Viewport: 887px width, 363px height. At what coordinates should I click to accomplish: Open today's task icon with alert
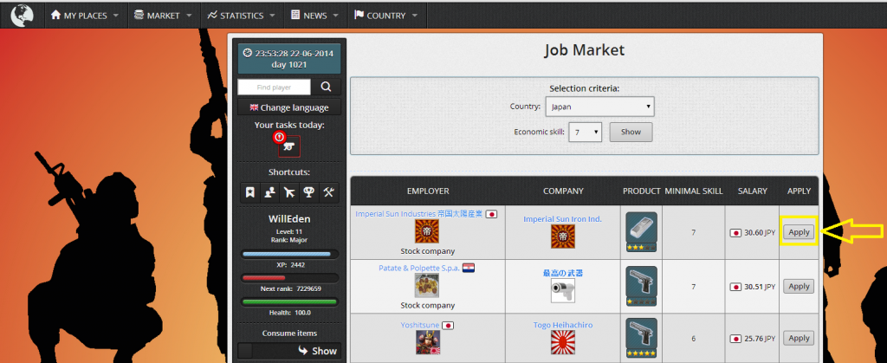pos(288,146)
